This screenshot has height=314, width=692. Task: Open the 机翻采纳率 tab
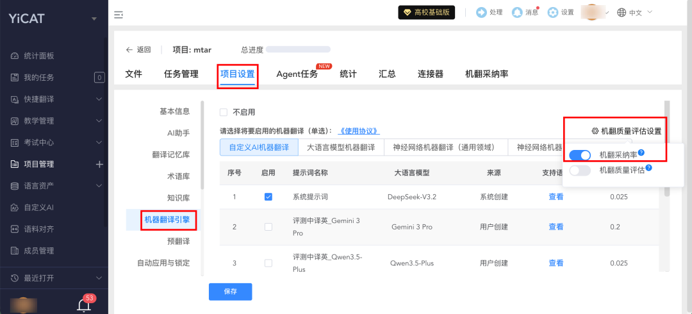pos(487,74)
